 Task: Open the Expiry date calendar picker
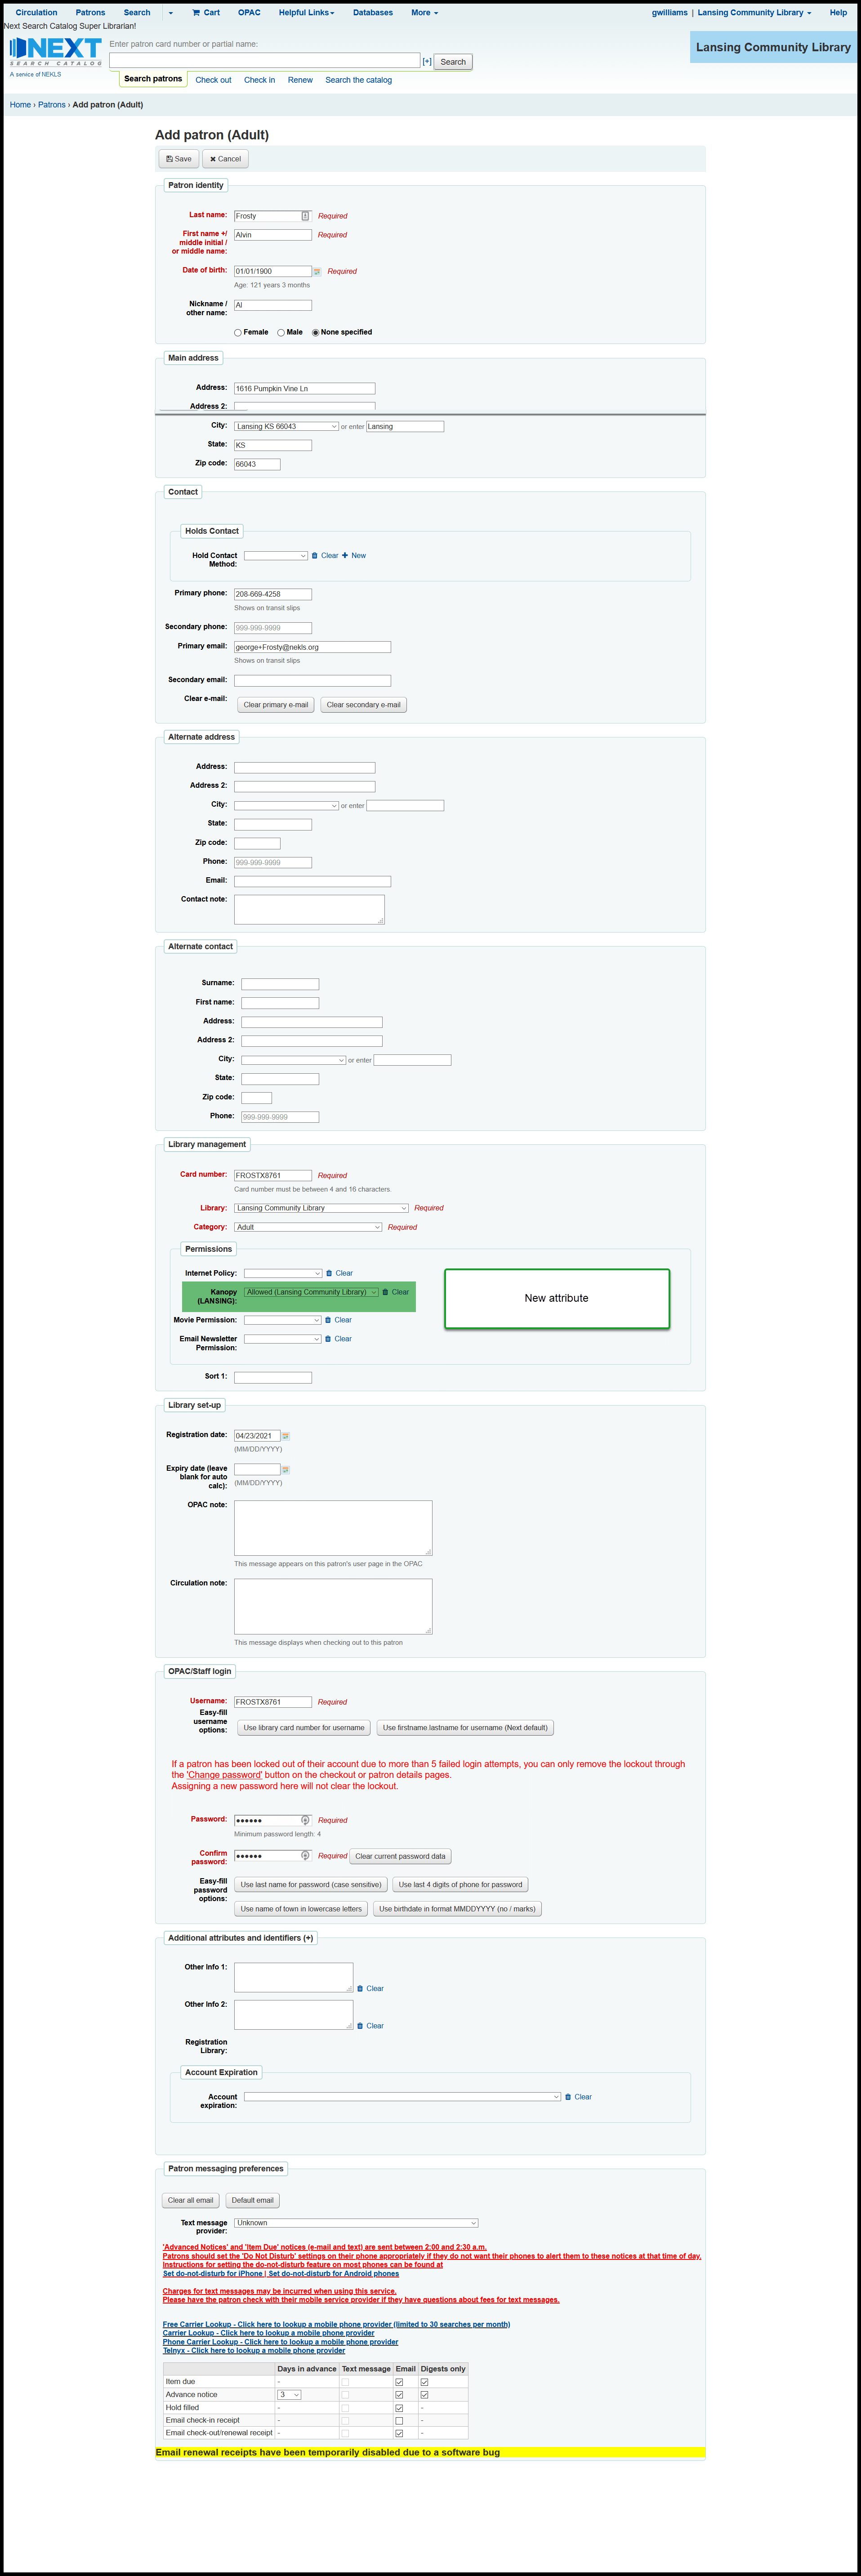[x=285, y=1470]
